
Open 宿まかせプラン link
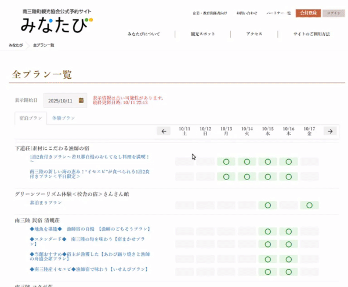point(87,241)
